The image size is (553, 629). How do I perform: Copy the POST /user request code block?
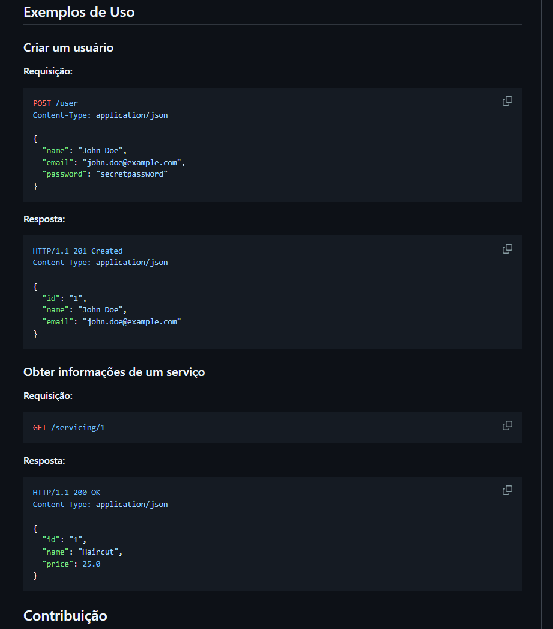pyautogui.click(x=507, y=101)
